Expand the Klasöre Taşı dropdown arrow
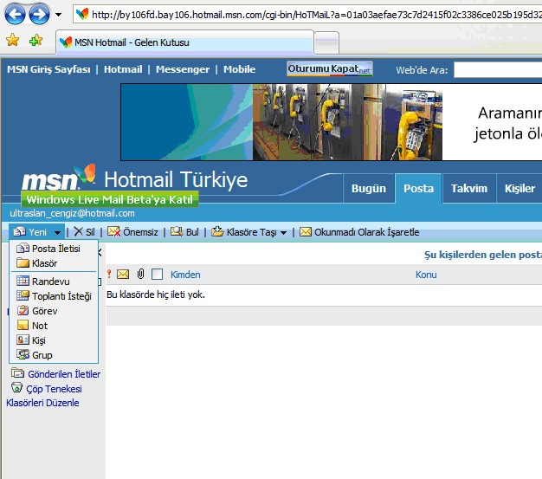542x479 pixels. point(283,233)
